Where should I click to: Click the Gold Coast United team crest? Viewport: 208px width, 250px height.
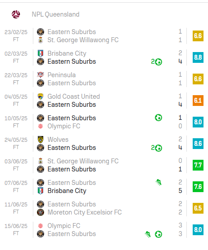click(x=41, y=96)
